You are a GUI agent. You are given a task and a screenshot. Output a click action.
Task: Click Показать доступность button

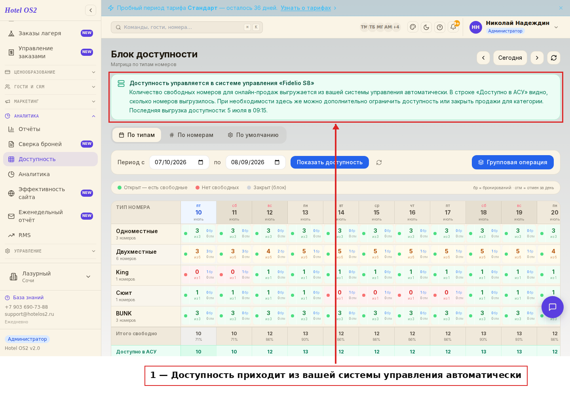click(330, 162)
